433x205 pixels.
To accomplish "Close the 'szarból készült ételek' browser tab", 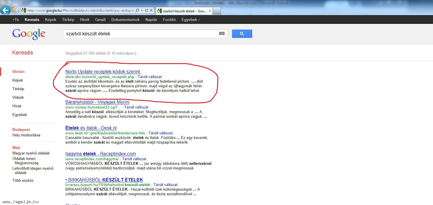I will point(210,11).
